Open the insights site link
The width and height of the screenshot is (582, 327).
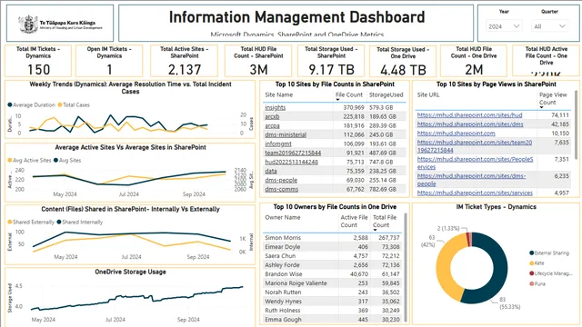click(x=275, y=107)
